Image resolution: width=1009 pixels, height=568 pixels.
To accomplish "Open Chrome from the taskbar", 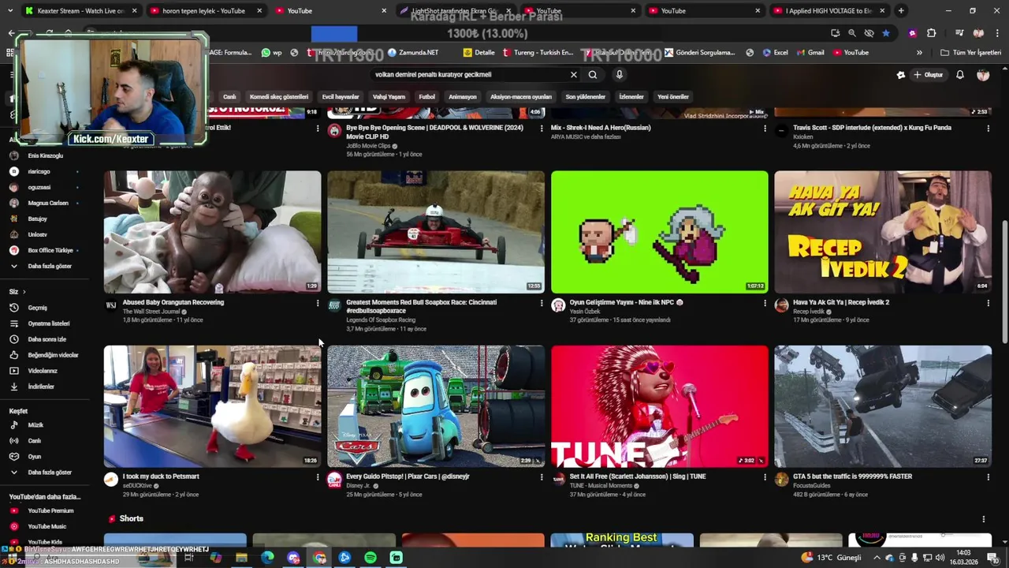I will tap(319, 558).
